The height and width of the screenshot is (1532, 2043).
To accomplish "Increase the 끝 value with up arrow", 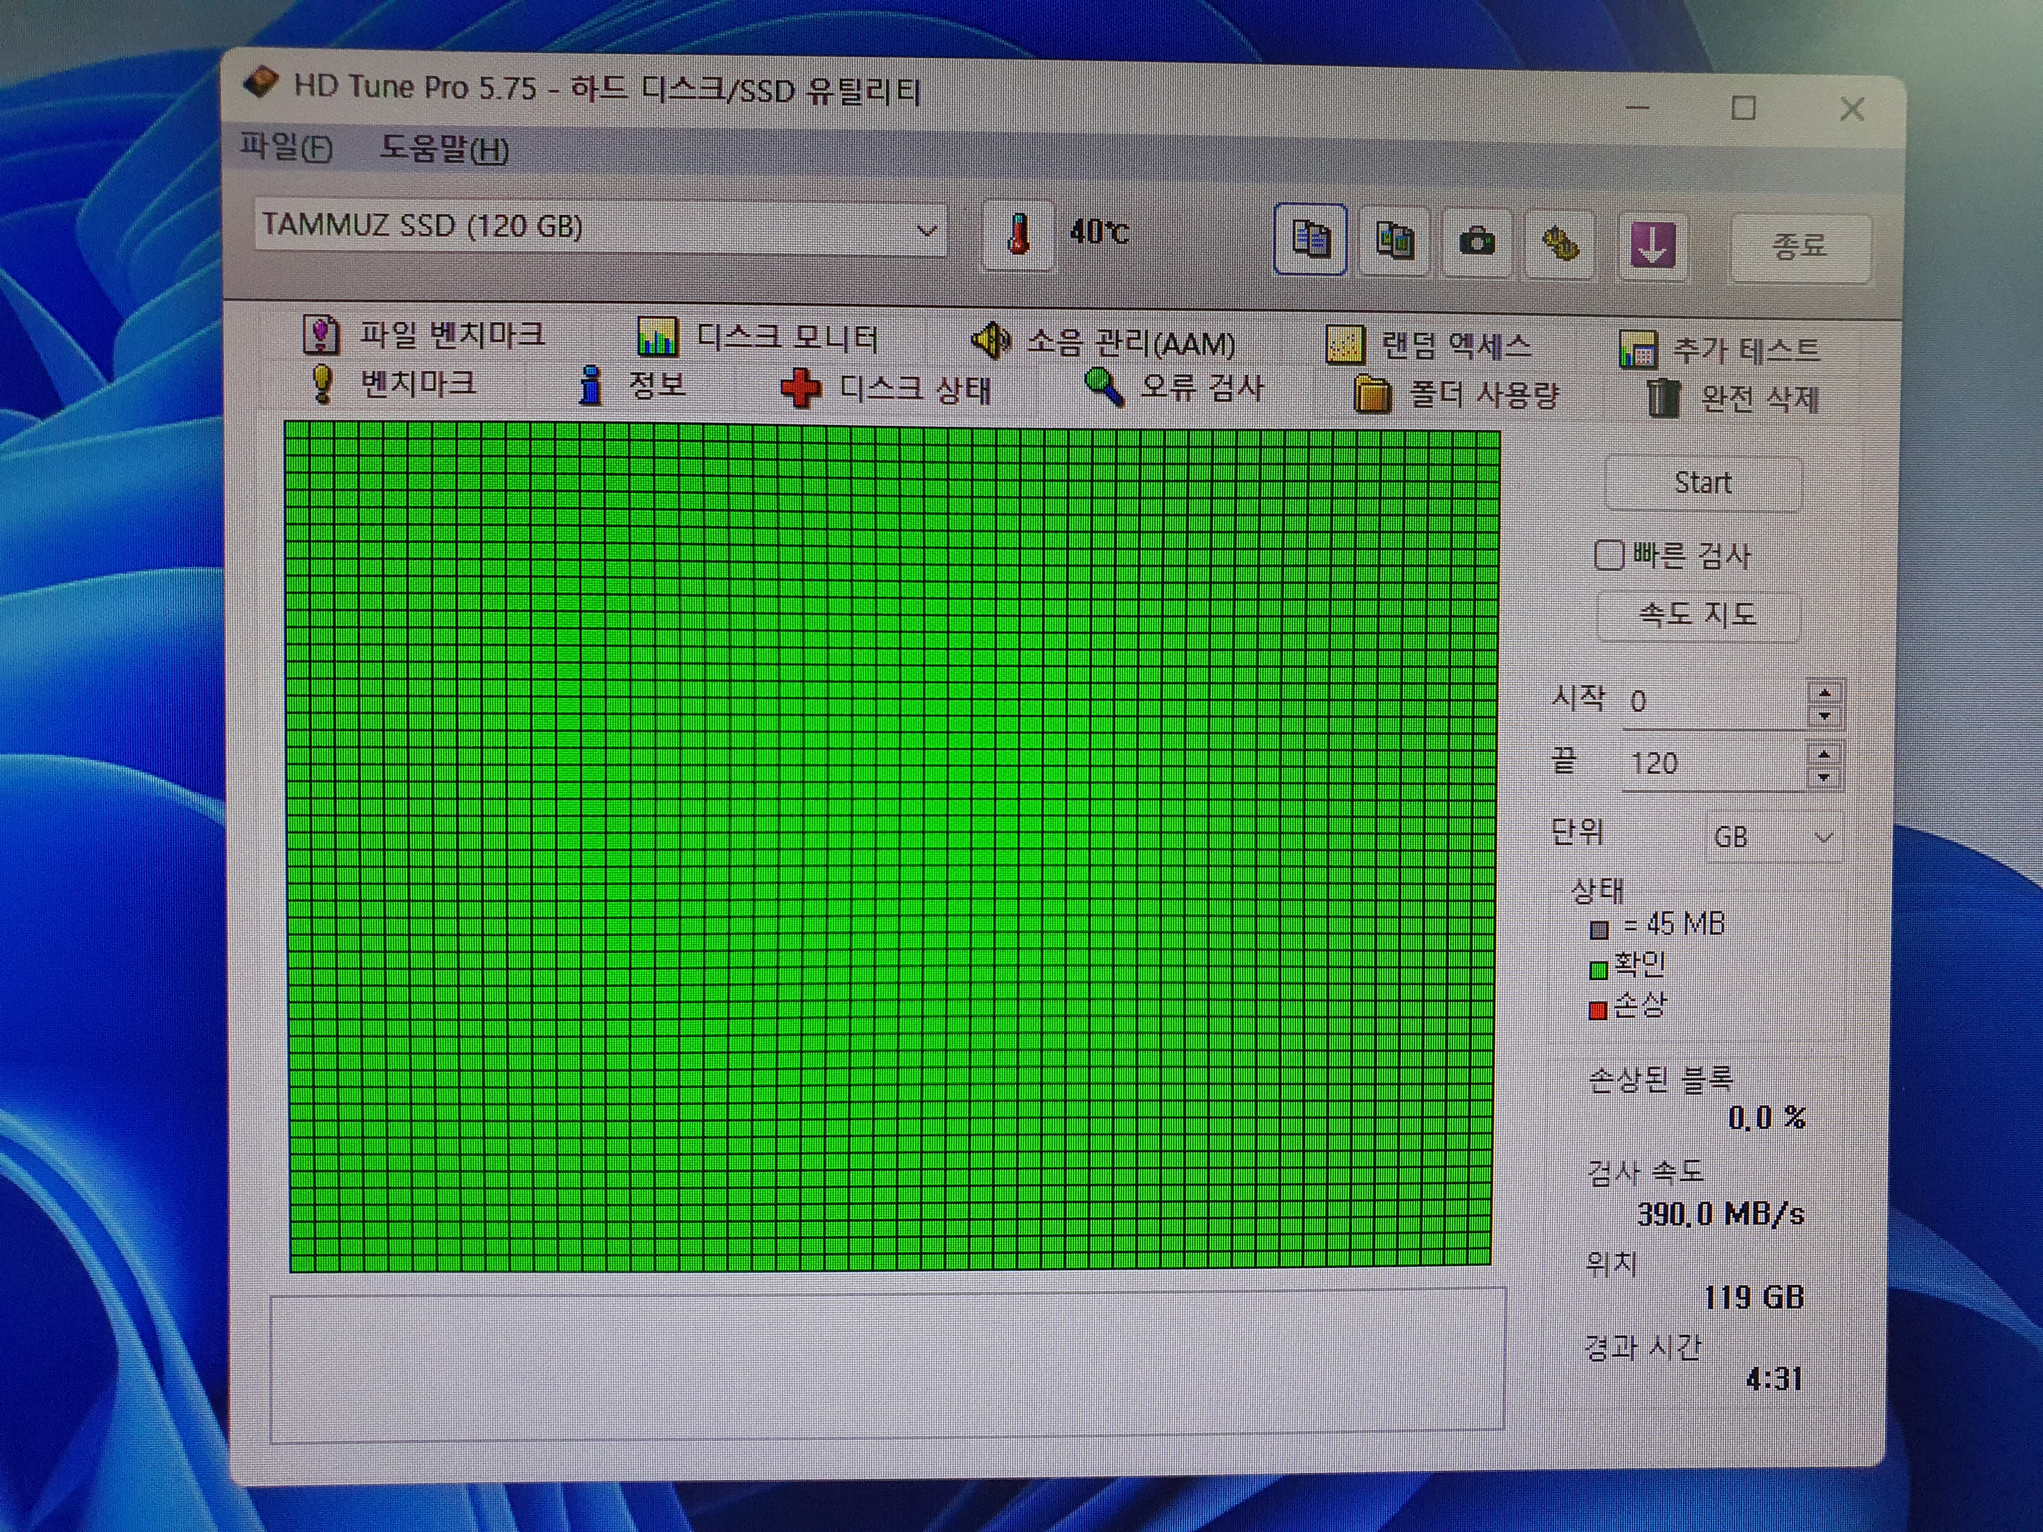I will pos(1823,753).
